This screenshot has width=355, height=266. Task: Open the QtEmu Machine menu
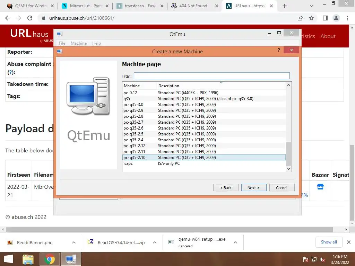point(79,43)
